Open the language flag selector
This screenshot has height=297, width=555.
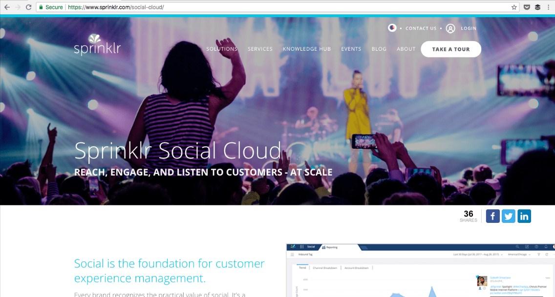392,27
